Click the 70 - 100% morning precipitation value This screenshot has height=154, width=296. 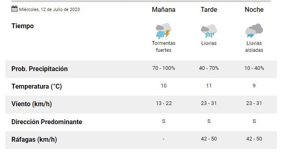coord(163,68)
